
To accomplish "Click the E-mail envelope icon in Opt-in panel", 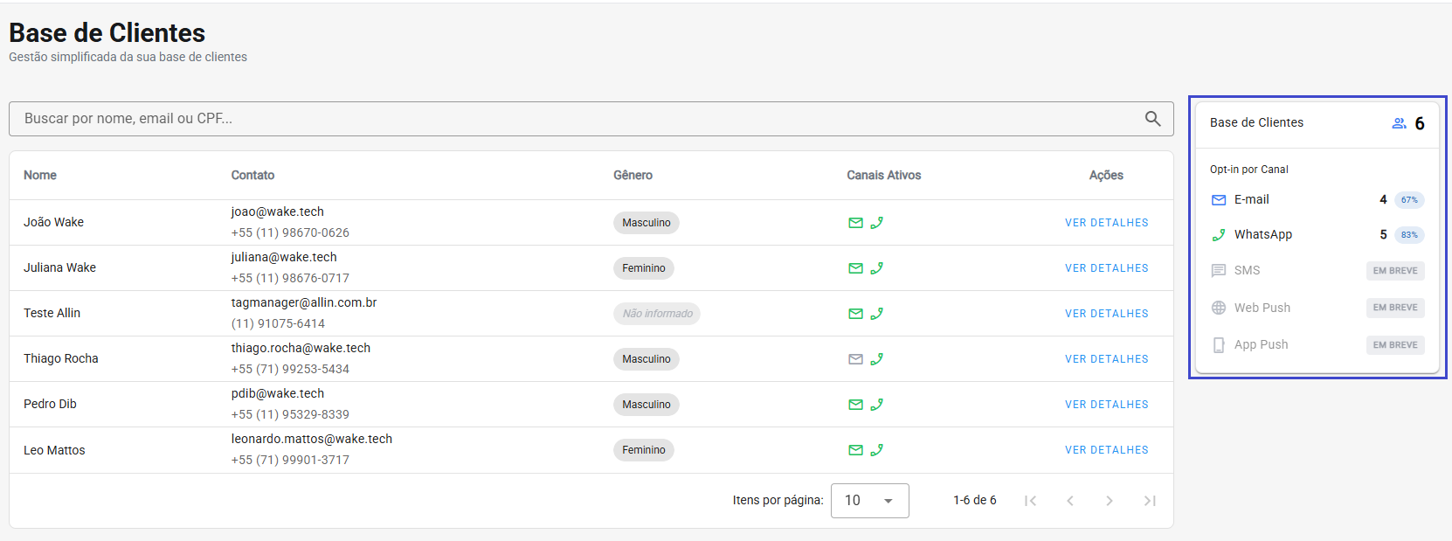I will (x=1219, y=200).
